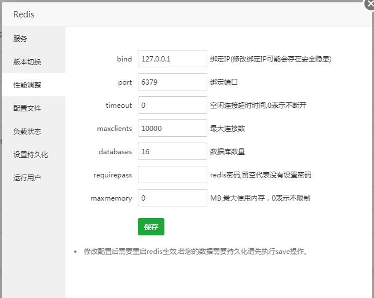Click the MB,最大使用内存 description text
The width and height of the screenshot is (374, 298).
pyautogui.click(x=260, y=198)
